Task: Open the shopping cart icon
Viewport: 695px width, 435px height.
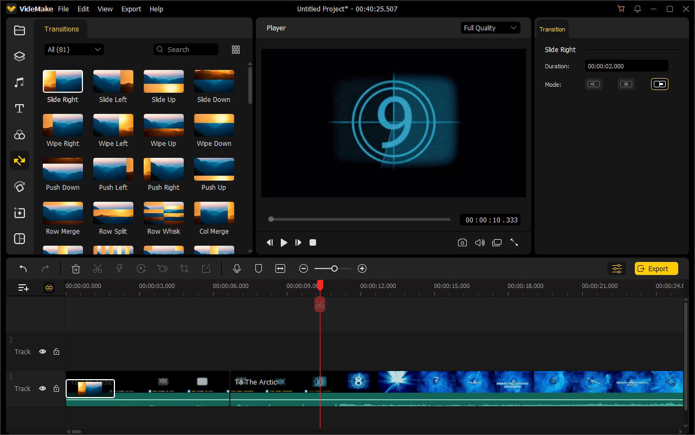Action: (x=621, y=9)
